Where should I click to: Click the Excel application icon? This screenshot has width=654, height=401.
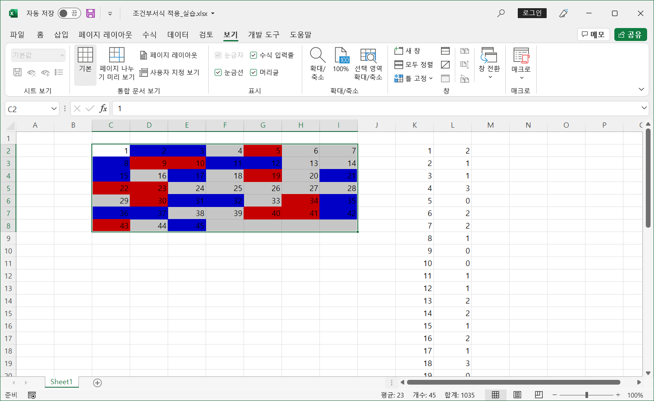[x=13, y=13]
